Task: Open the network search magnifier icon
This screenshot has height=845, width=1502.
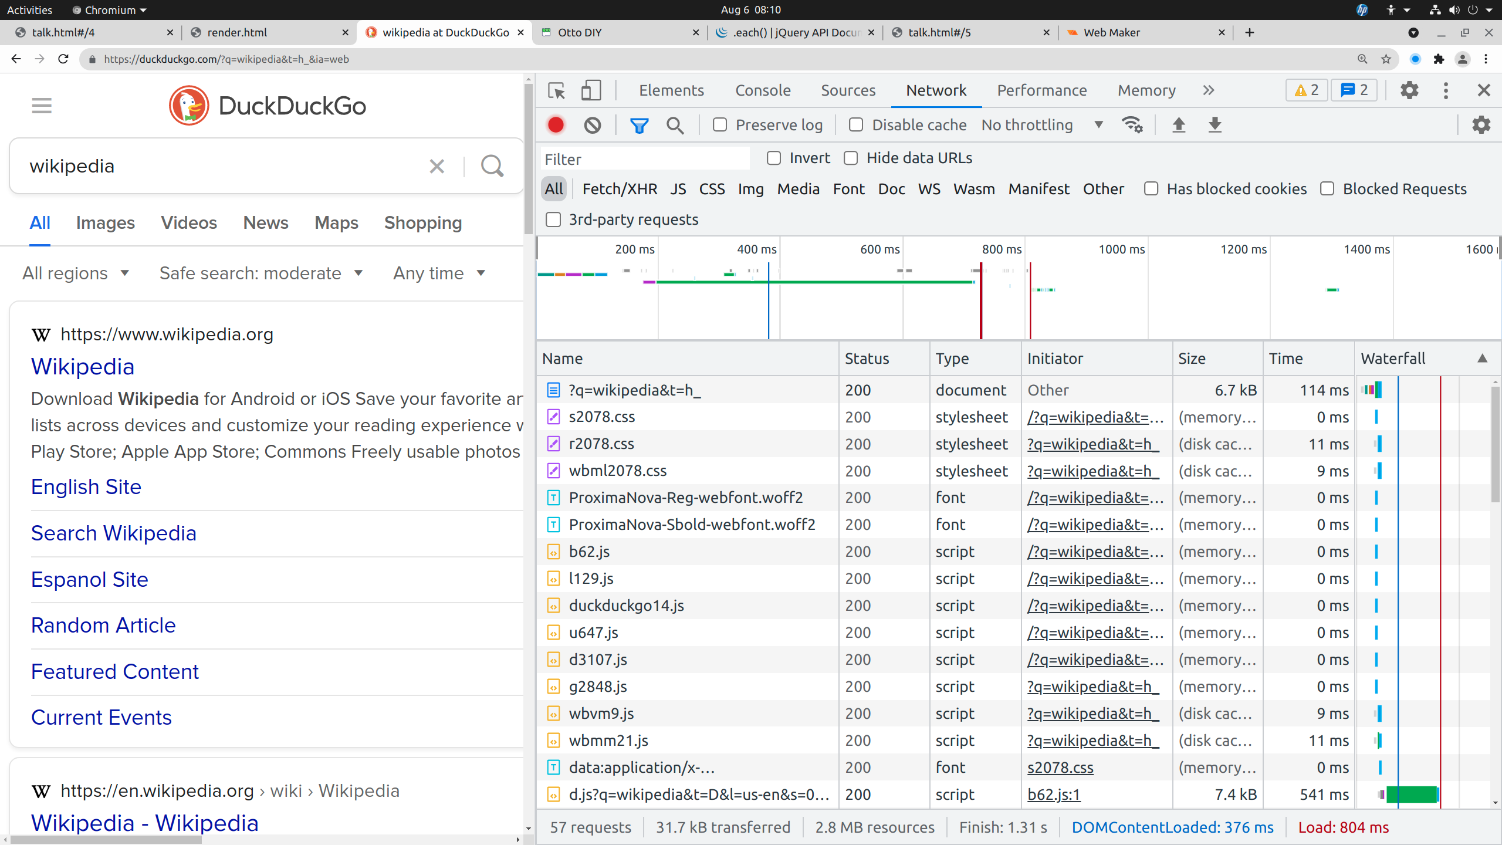Action: pos(675,125)
